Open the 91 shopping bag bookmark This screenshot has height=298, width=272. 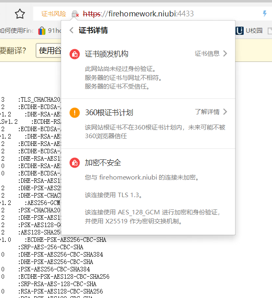click(x=42, y=31)
